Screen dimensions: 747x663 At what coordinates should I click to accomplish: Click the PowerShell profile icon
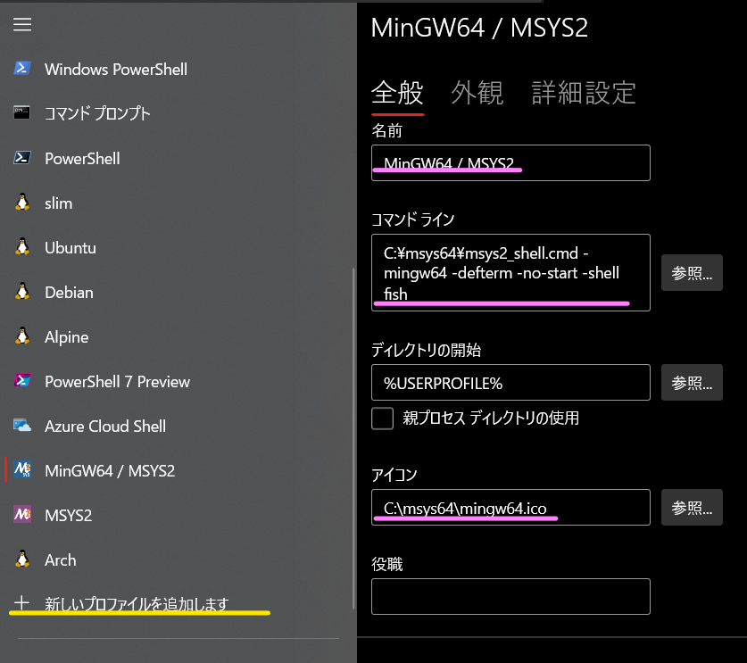pyautogui.click(x=22, y=158)
